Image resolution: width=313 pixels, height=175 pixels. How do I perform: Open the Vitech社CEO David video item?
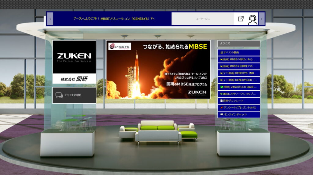[239, 87]
